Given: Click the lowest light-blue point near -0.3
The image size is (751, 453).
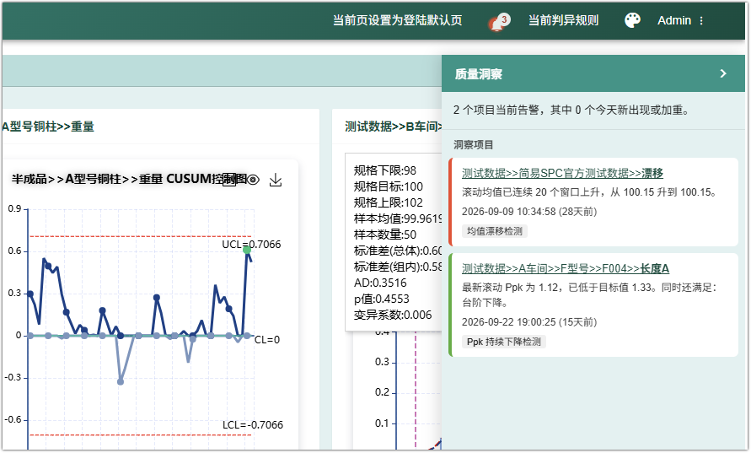Looking at the screenshot, I should (121, 381).
